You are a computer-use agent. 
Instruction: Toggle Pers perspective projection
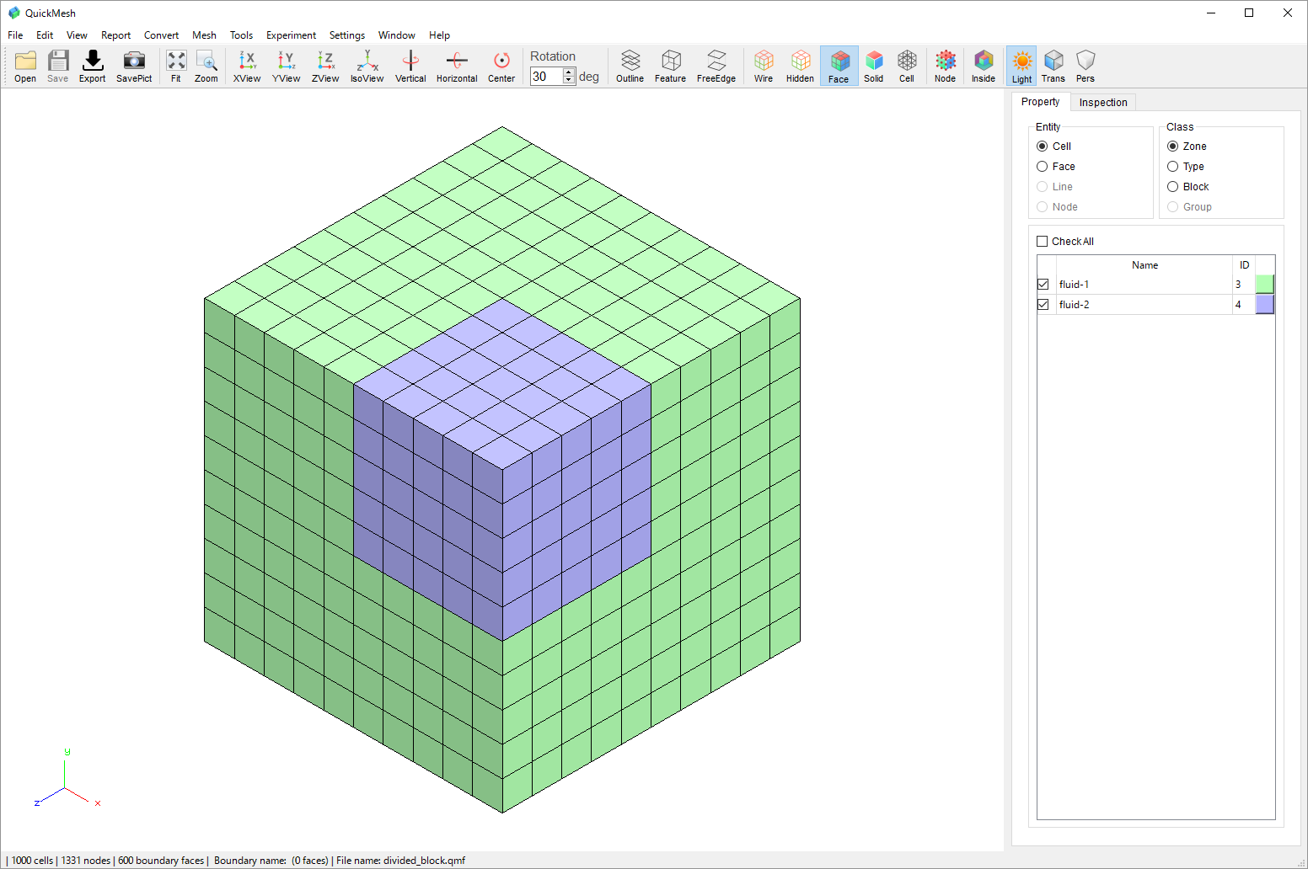[x=1086, y=66]
